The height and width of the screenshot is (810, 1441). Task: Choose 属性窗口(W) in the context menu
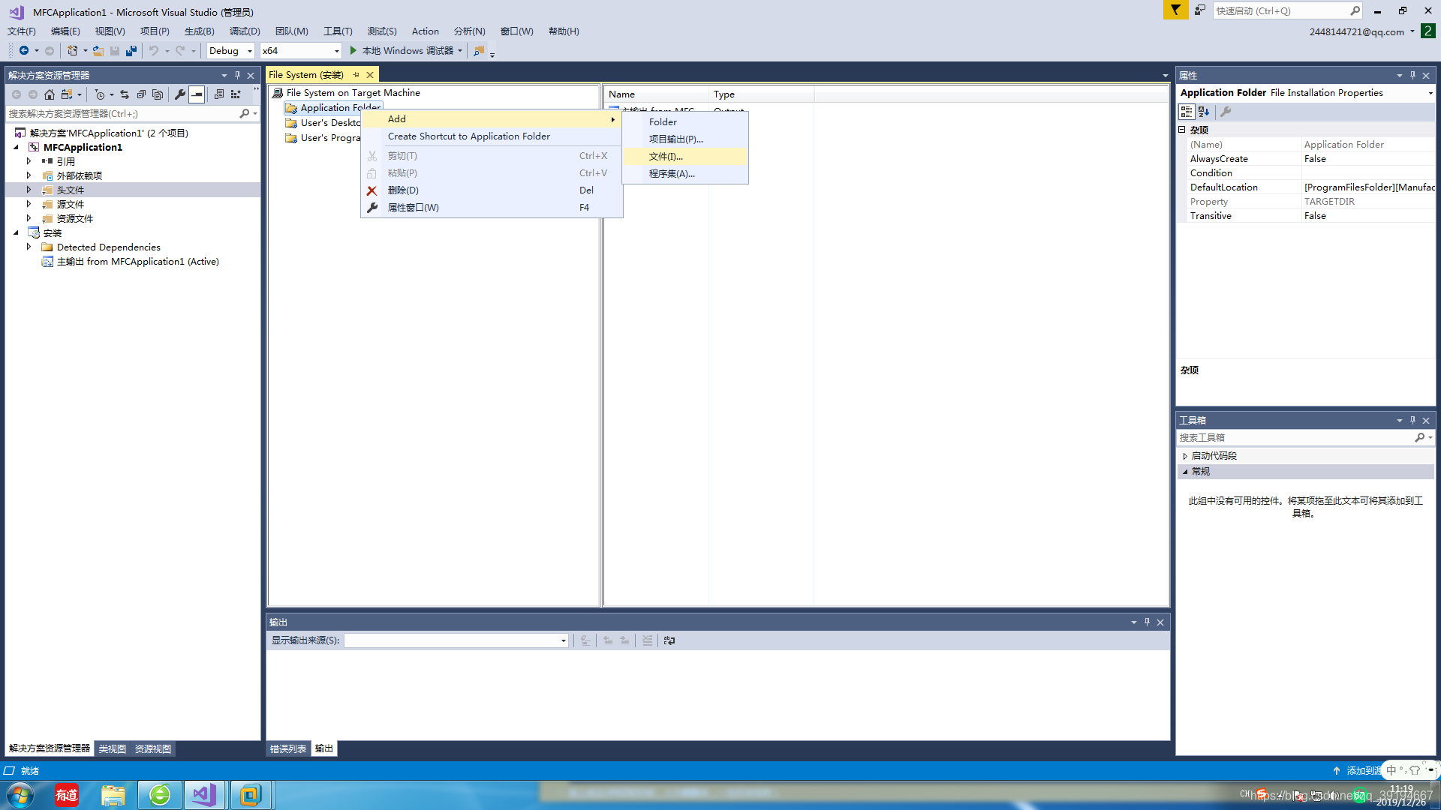tap(492, 208)
